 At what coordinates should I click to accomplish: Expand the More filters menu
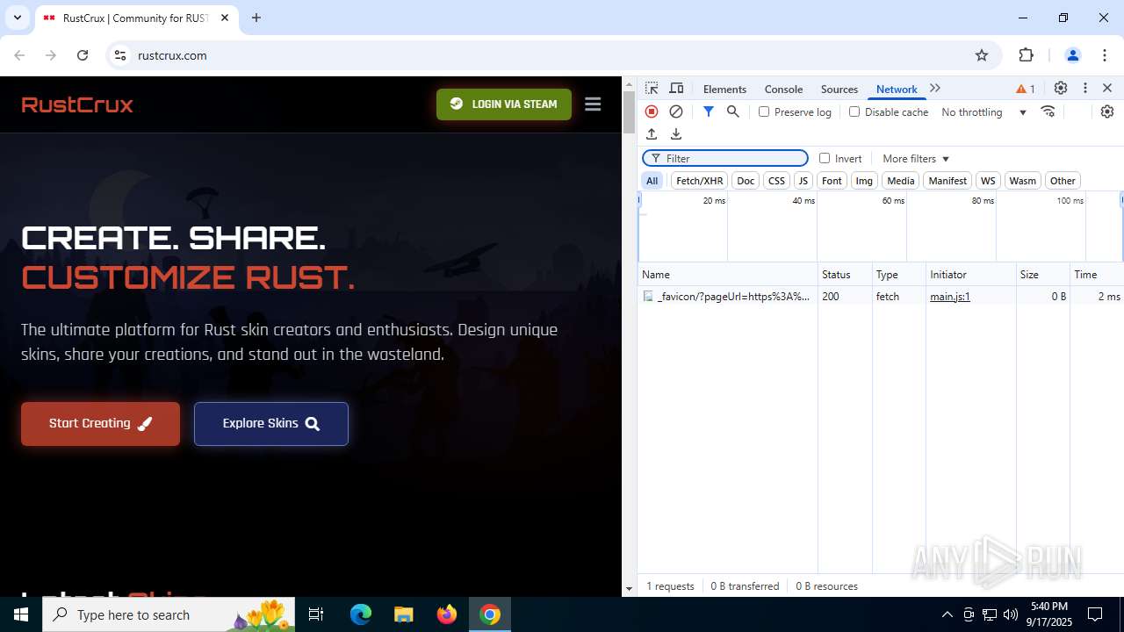pyautogui.click(x=916, y=159)
